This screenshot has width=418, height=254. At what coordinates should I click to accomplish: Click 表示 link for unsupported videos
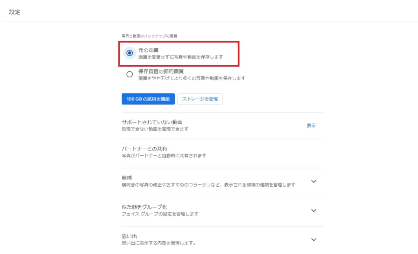[x=311, y=126]
